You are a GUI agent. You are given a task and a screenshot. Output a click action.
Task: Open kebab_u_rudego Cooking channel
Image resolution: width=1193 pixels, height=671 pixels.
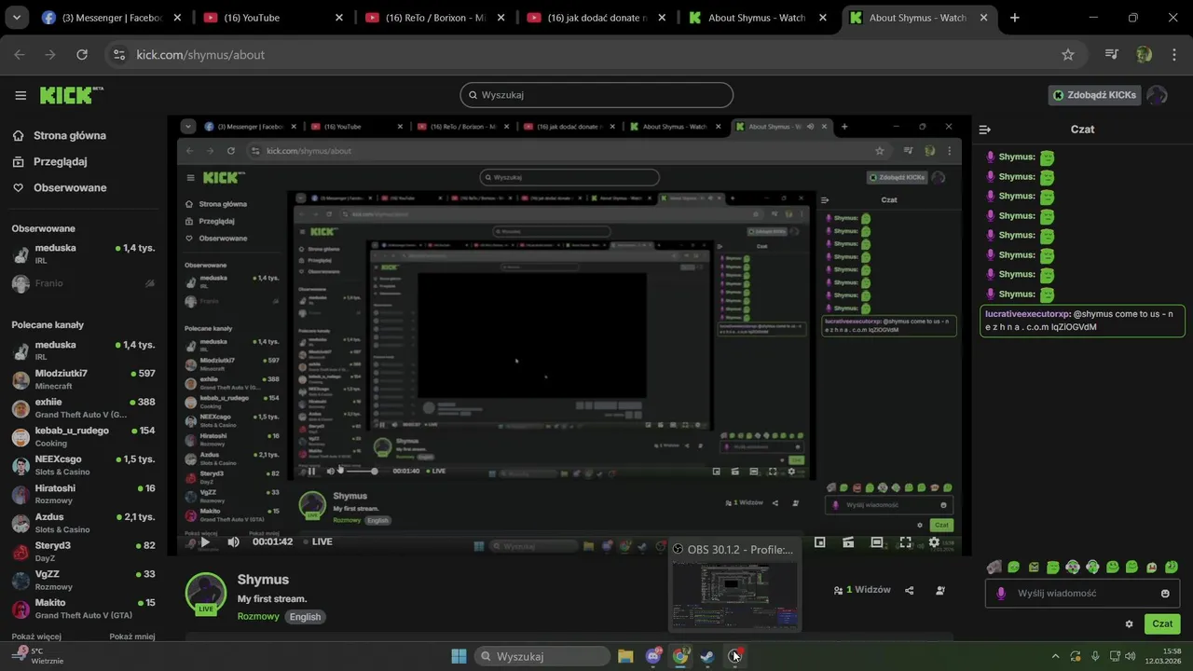coord(82,437)
